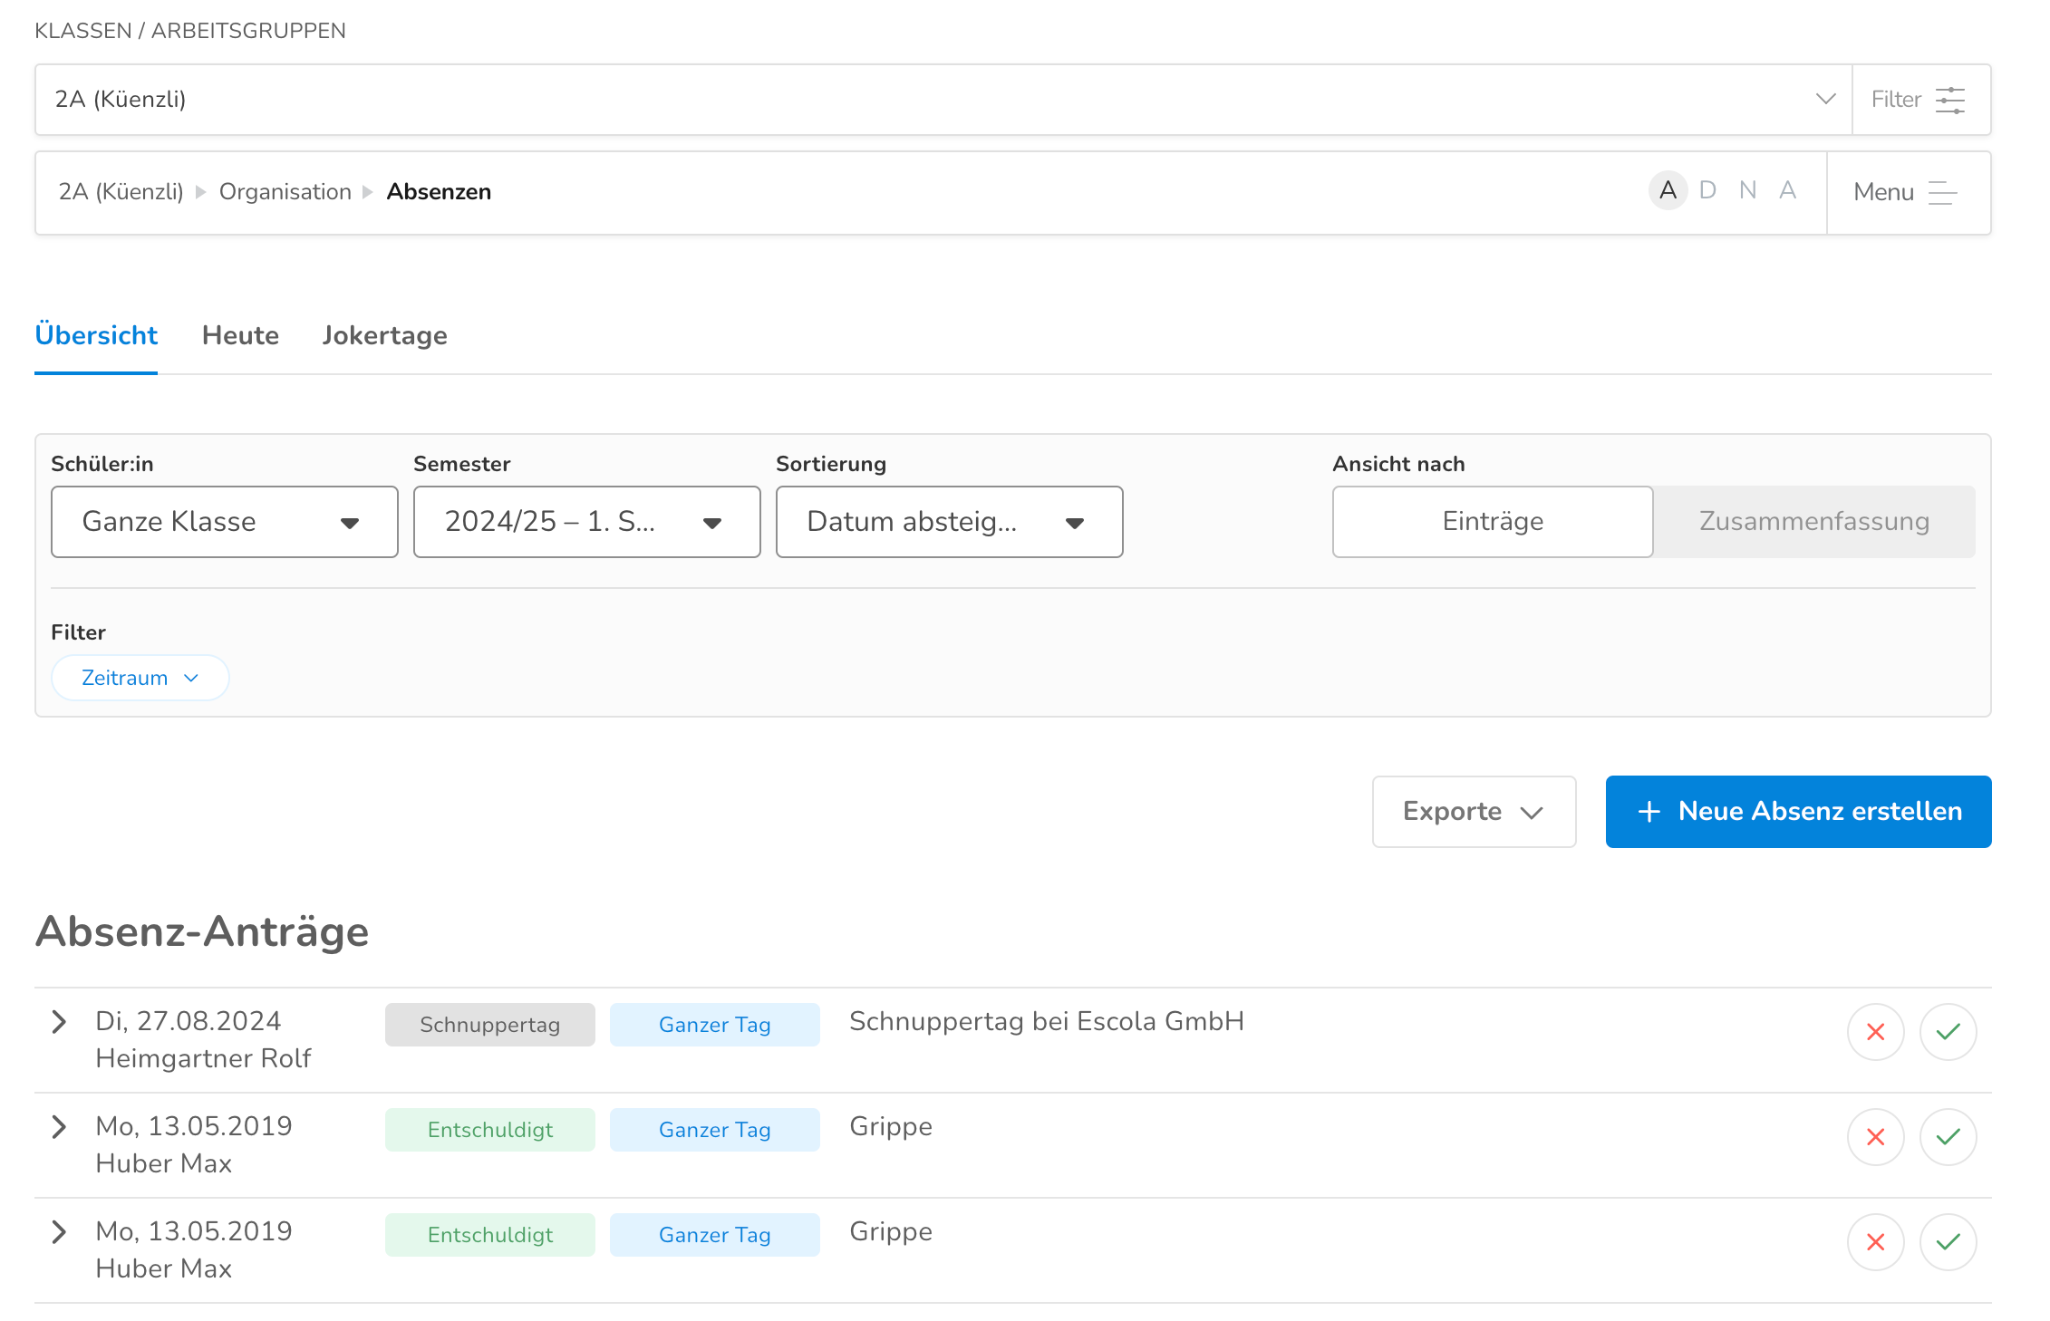2050x1321 pixels.
Task: Approve first Huber Max Grippe request
Action: [1948, 1136]
